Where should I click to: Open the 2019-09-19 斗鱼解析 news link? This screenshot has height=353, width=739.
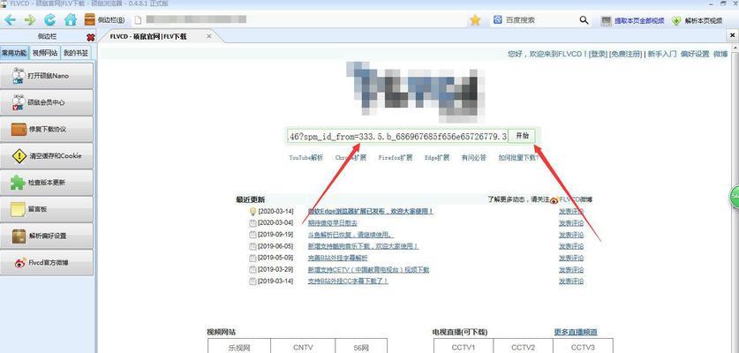(x=351, y=235)
